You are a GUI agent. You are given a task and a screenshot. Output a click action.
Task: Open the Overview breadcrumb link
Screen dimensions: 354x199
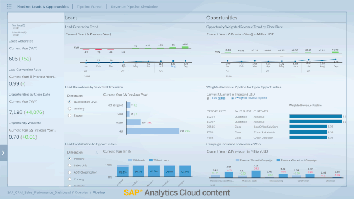click(82, 193)
